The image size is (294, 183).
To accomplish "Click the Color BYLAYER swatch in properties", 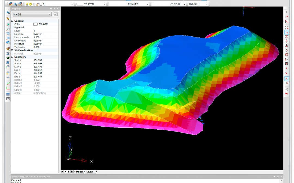I will tap(35, 24).
